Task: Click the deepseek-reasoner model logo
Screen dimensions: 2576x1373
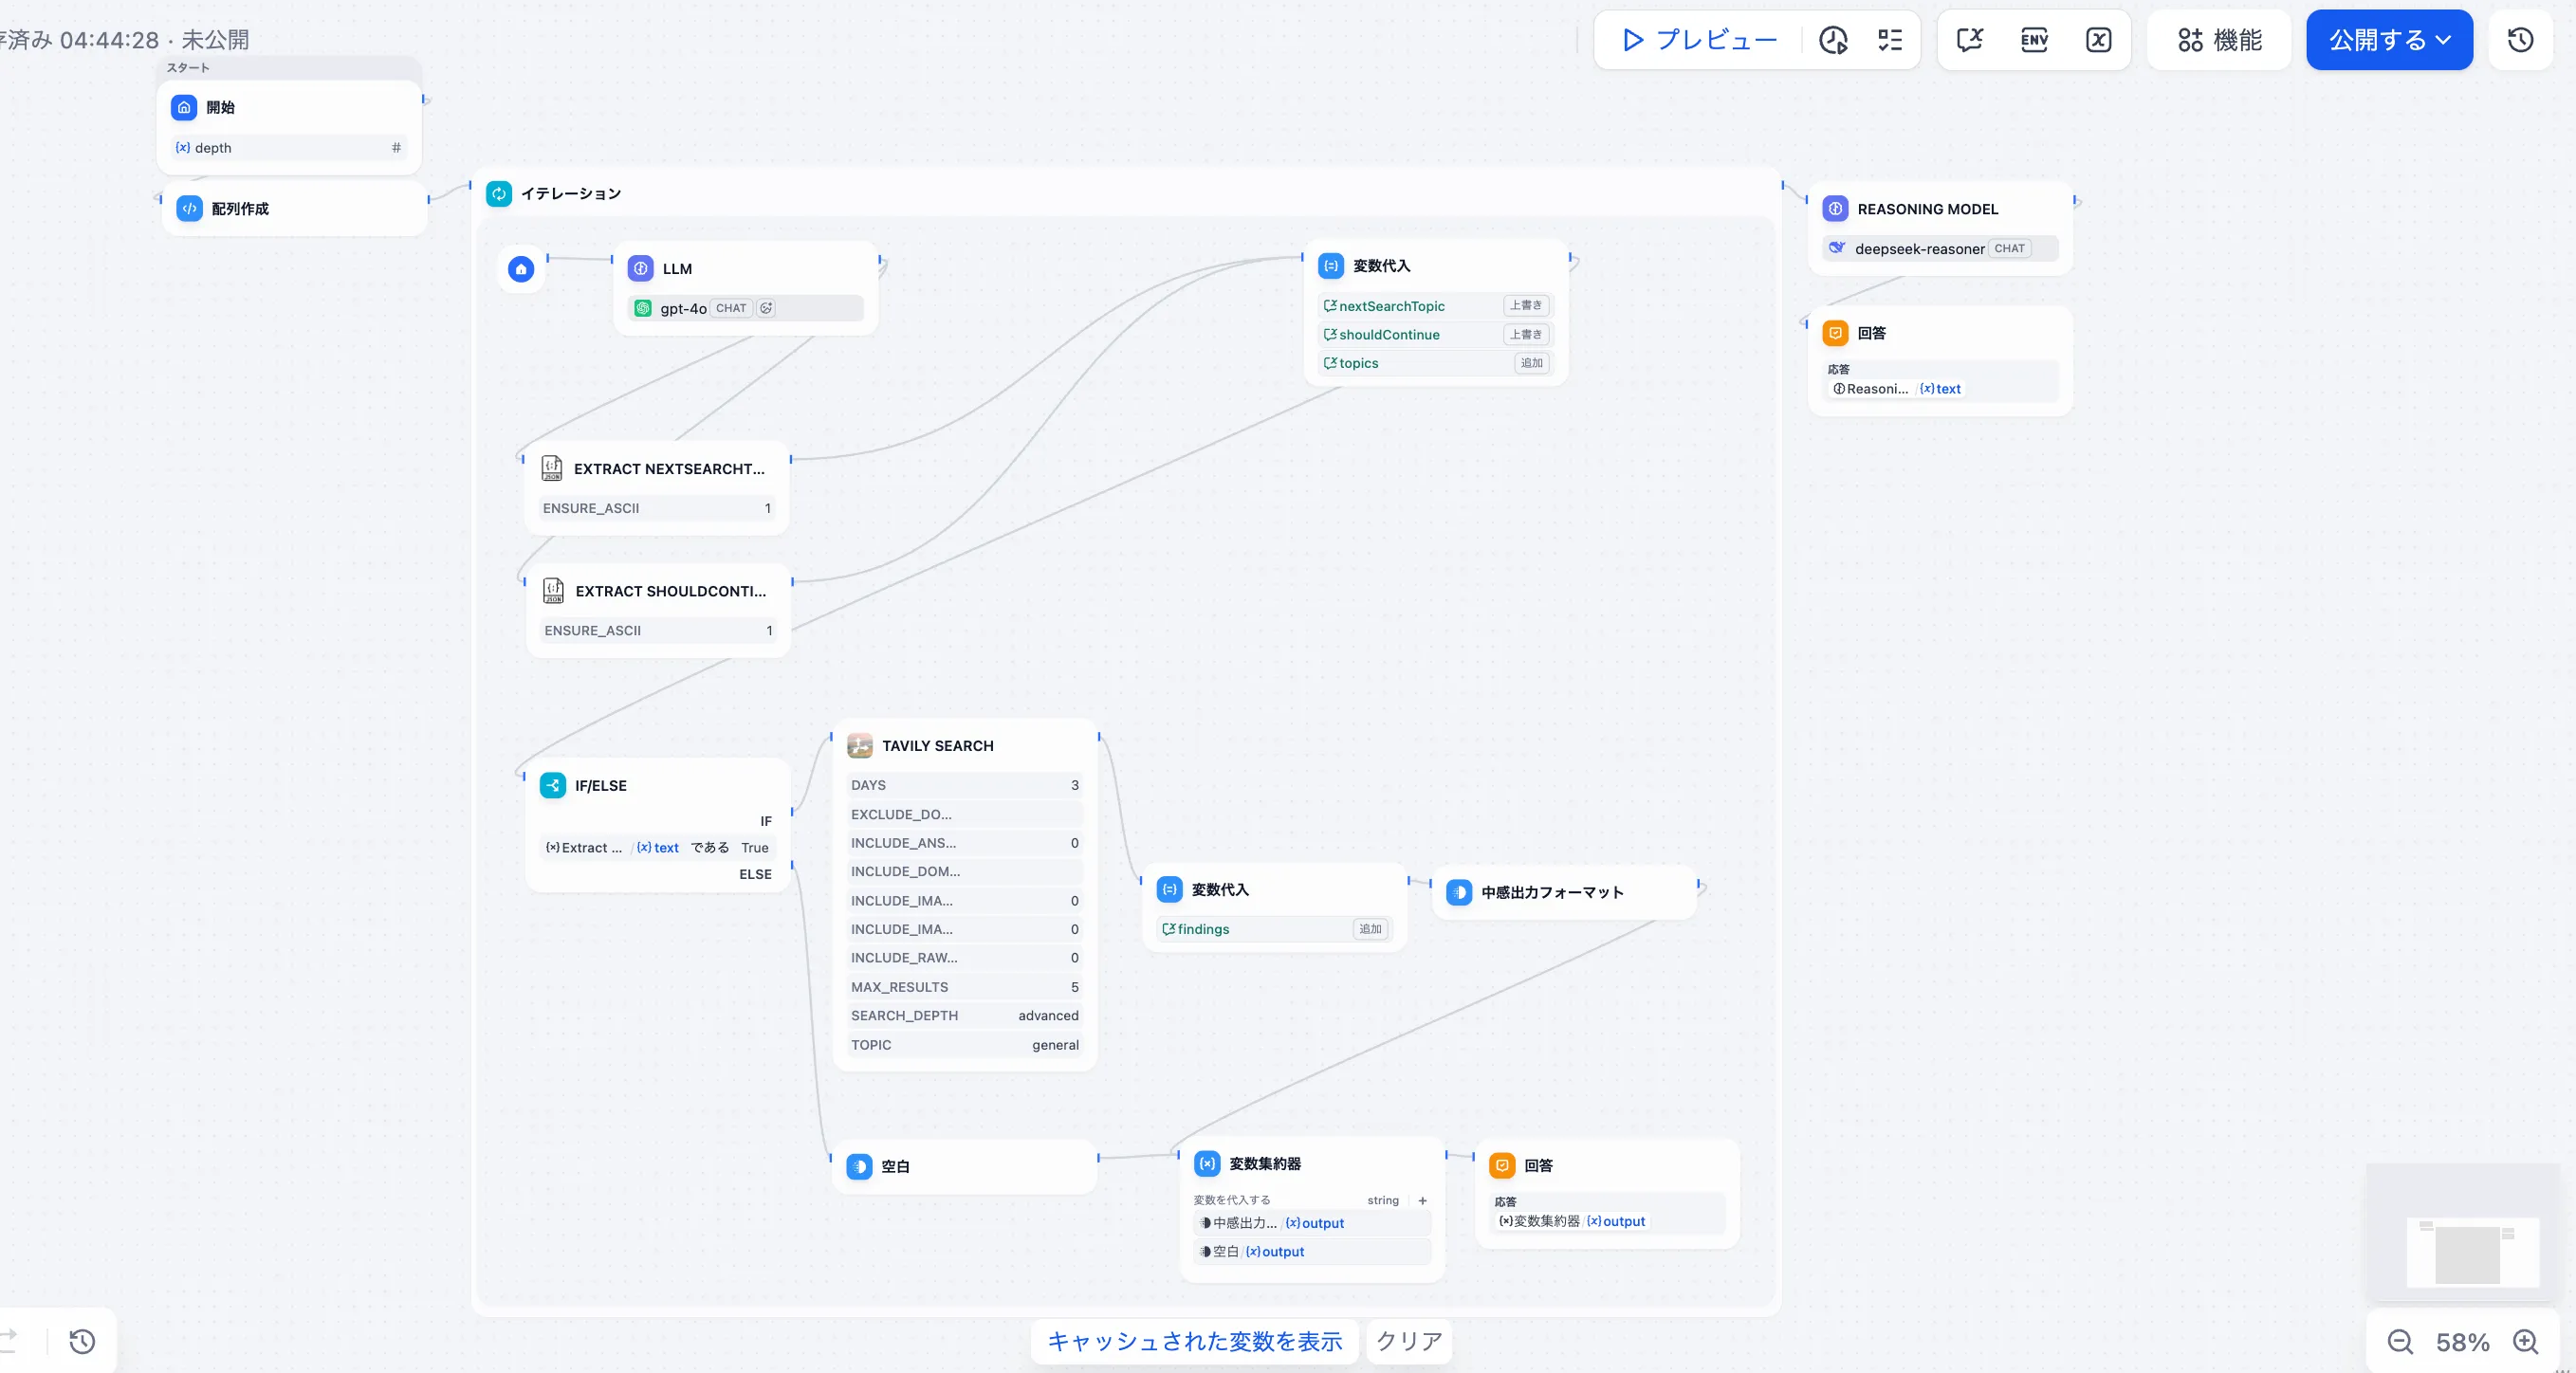Action: click(x=1837, y=248)
